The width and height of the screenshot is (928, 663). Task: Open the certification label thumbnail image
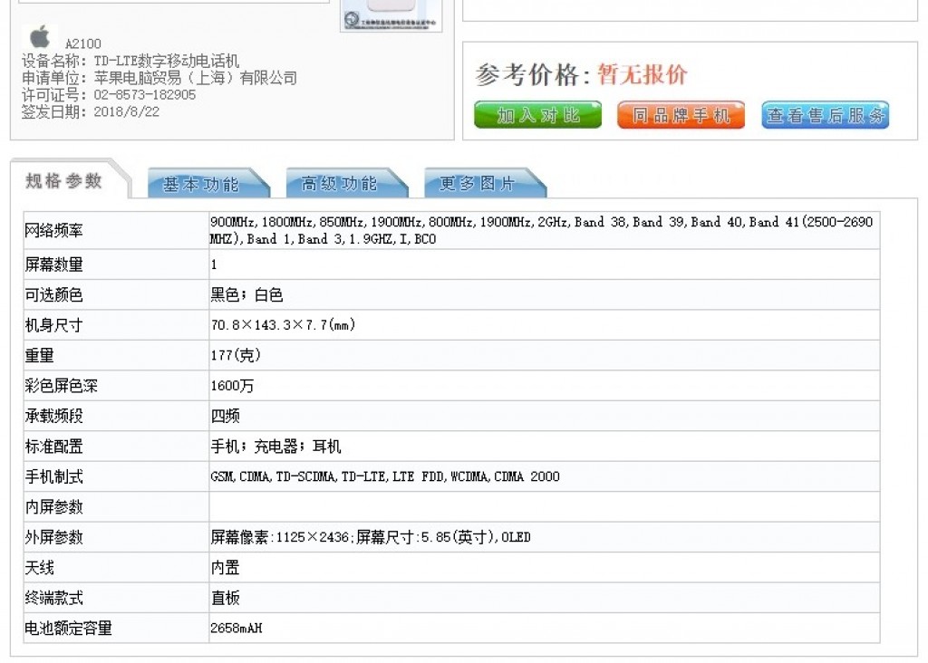[391, 15]
